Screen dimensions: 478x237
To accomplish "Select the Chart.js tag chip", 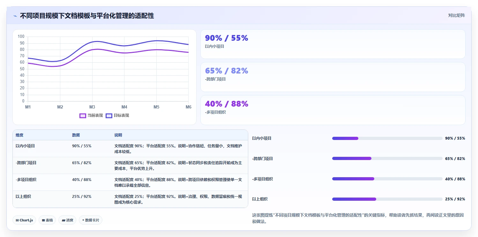I will coord(24,220).
